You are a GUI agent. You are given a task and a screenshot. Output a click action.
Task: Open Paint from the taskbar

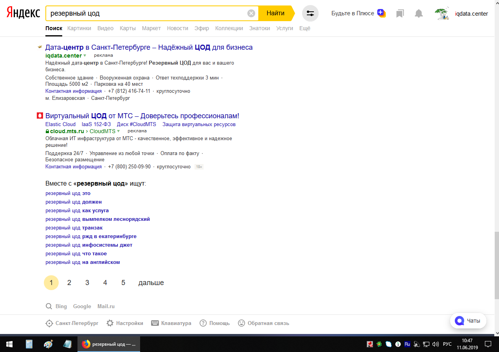(x=48, y=344)
